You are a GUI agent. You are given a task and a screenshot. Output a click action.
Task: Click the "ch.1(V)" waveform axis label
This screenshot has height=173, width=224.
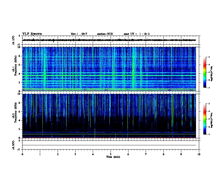tap(14, 40)
